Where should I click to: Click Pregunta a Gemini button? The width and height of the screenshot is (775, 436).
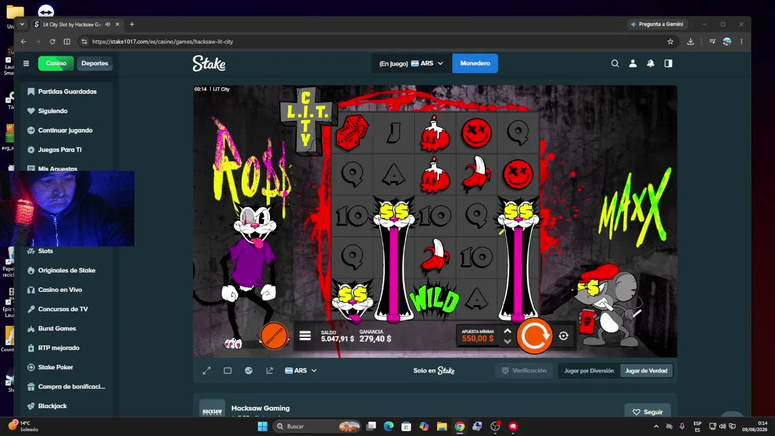pyautogui.click(x=657, y=24)
